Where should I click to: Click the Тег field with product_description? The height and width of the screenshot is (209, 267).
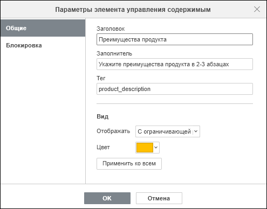pos(175,89)
